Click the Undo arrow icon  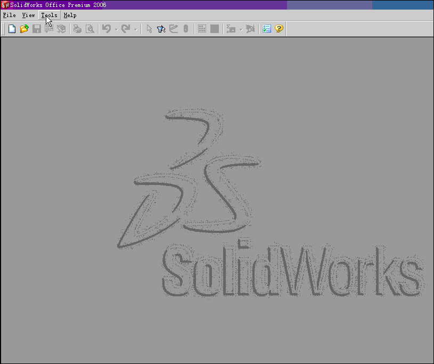(107, 29)
